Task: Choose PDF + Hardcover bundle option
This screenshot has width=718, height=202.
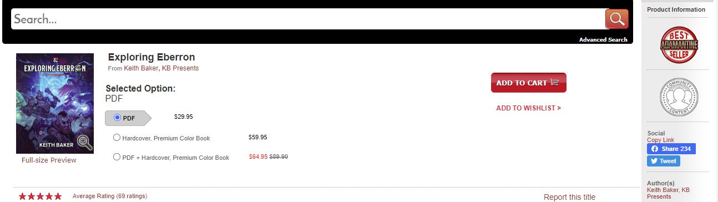Action: tap(117, 157)
